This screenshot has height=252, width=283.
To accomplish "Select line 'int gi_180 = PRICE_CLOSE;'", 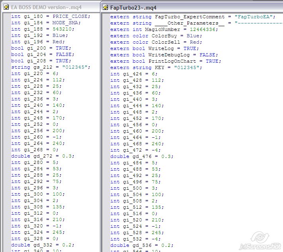I will 51,16.
